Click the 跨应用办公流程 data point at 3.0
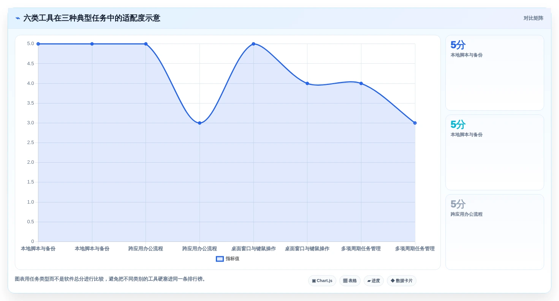 (200, 123)
